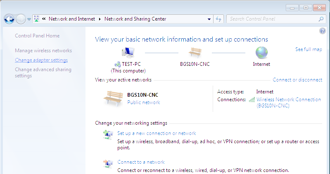Click the TEST-PC computer icon in map
This screenshot has height=174, width=330.
click(128, 53)
